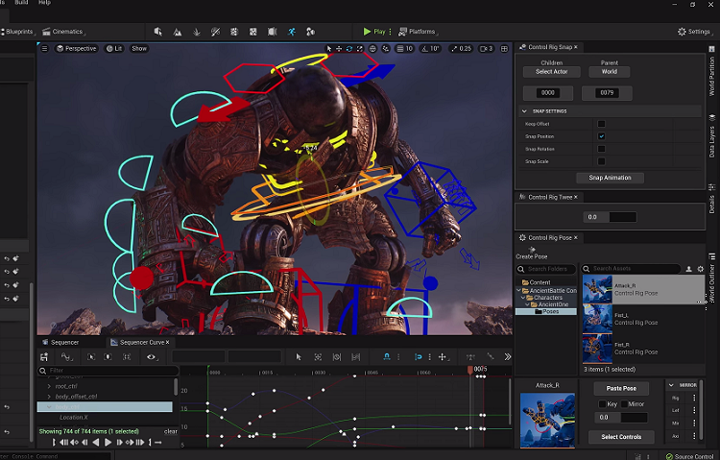Choose the viewport scale tool

tap(360, 49)
